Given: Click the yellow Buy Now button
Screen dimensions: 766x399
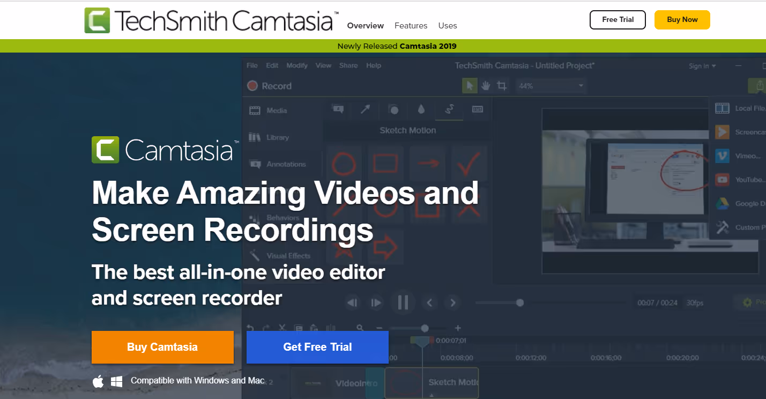Looking at the screenshot, I should coord(682,20).
